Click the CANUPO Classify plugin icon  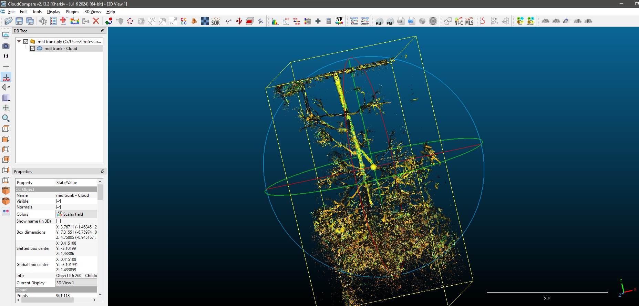[364, 21]
